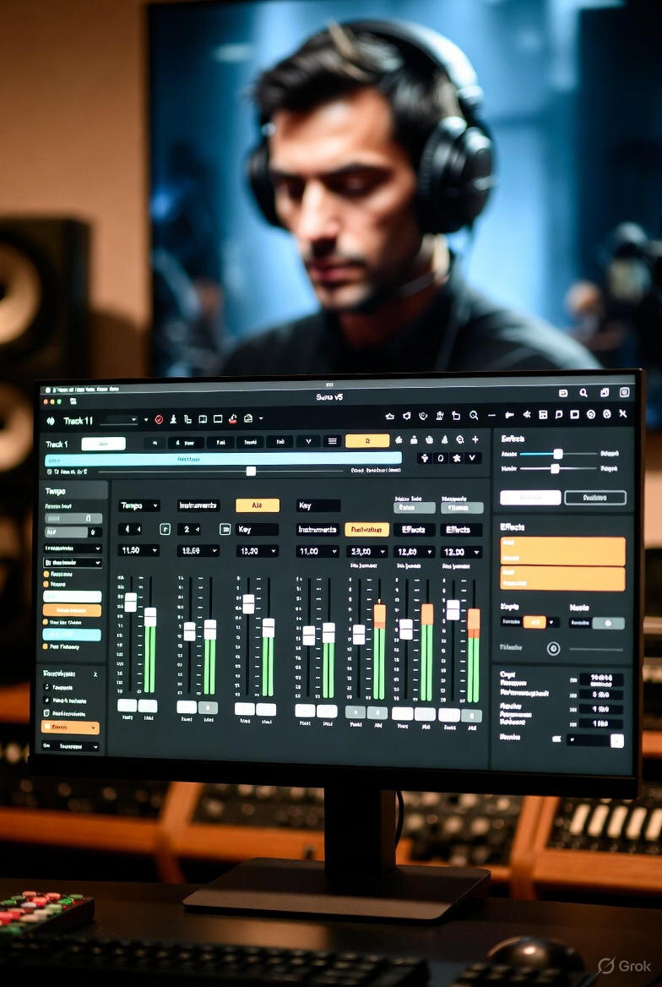Select the orange Ate button in mixer header

click(258, 505)
